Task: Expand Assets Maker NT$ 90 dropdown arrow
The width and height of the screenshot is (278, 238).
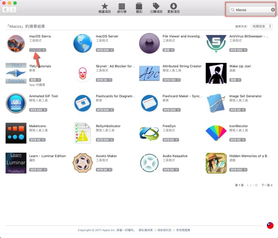Action: [110, 170]
